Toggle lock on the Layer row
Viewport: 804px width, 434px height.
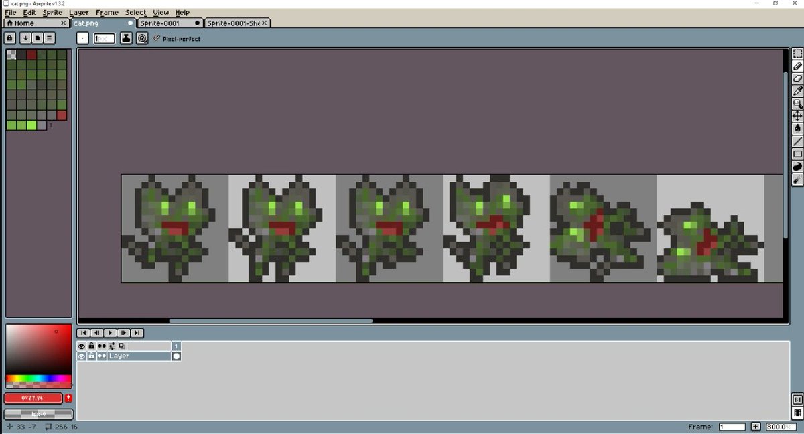[x=92, y=356]
